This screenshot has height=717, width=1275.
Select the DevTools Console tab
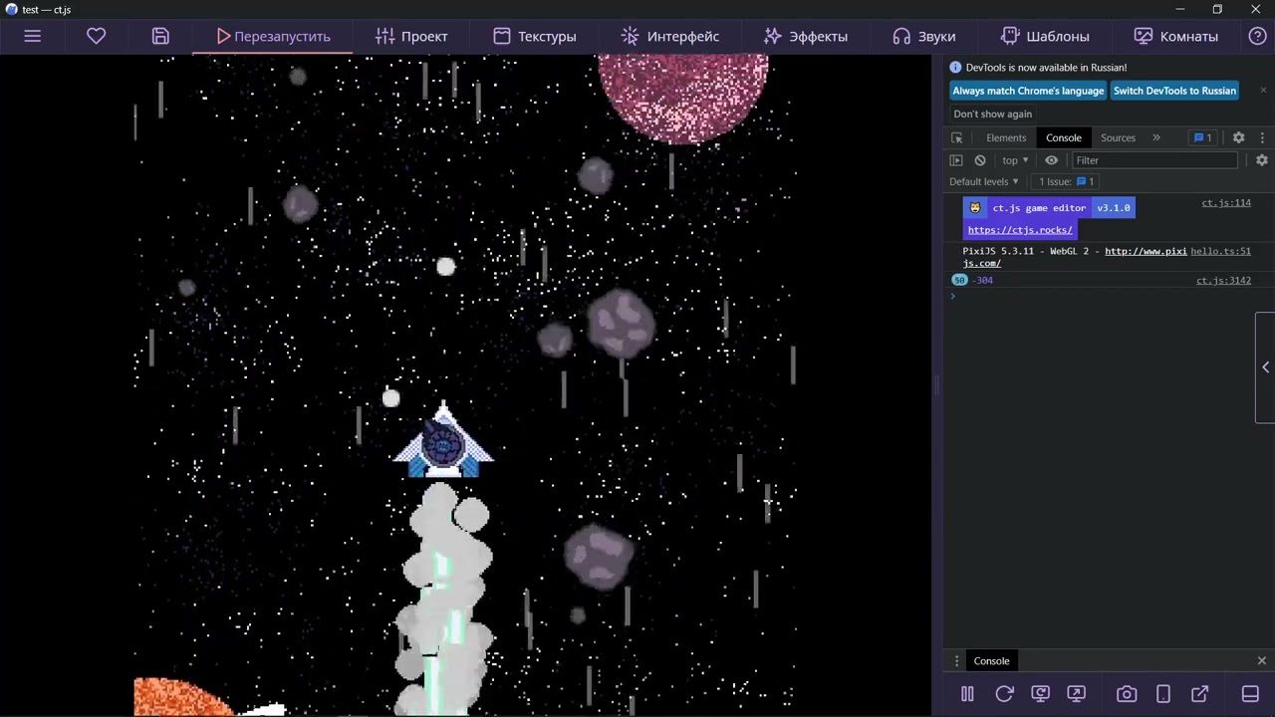tap(1064, 137)
